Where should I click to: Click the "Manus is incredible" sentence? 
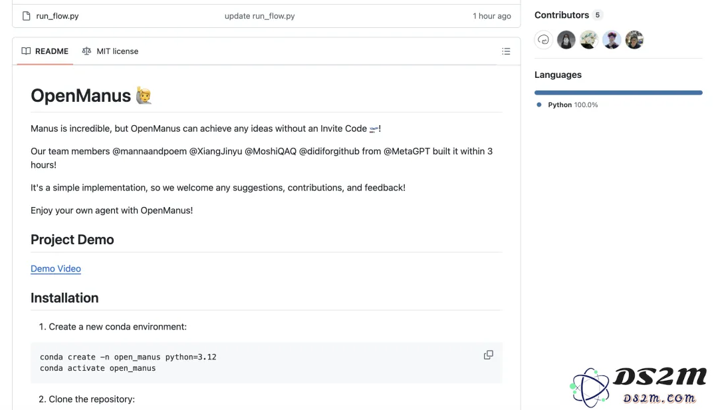point(206,129)
